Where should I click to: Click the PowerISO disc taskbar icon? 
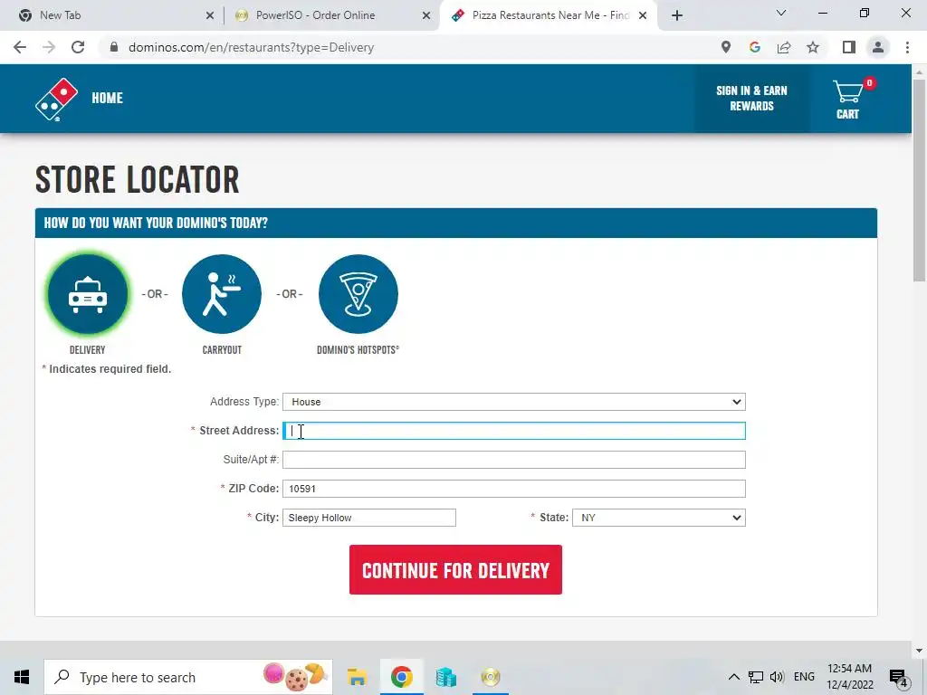click(490, 677)
